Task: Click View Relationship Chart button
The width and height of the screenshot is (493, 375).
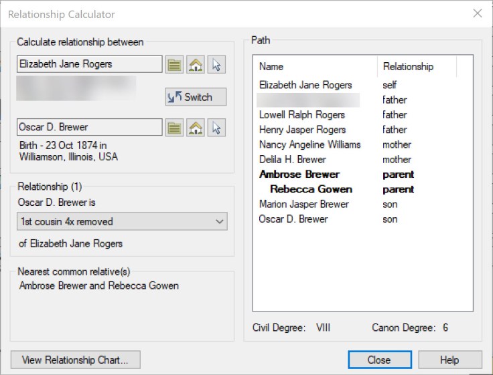Action: [75, 360]
